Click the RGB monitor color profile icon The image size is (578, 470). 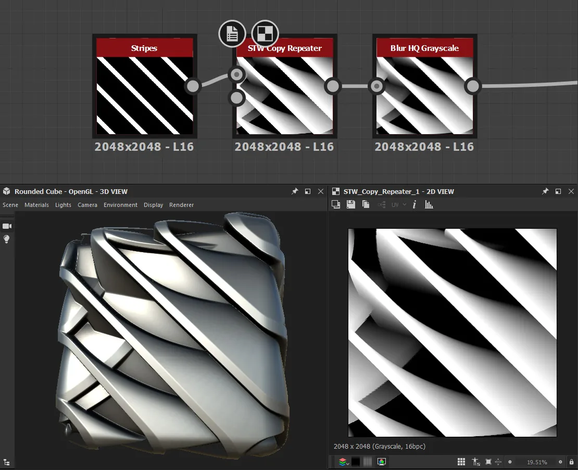click(382, 462)
